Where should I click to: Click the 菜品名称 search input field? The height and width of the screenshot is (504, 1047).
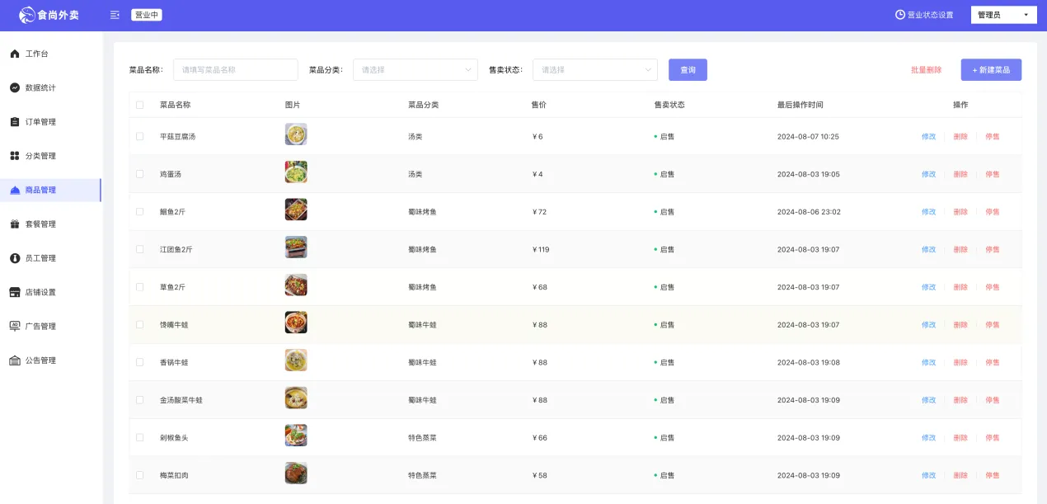click(x=235, y=70)
